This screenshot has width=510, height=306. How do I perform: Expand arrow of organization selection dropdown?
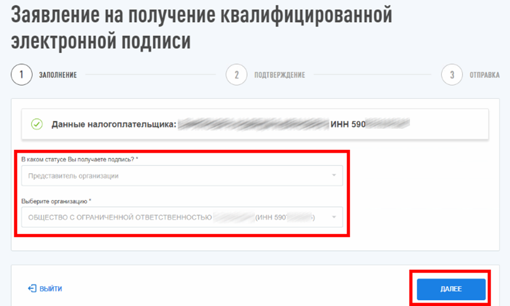pos(334,217)
